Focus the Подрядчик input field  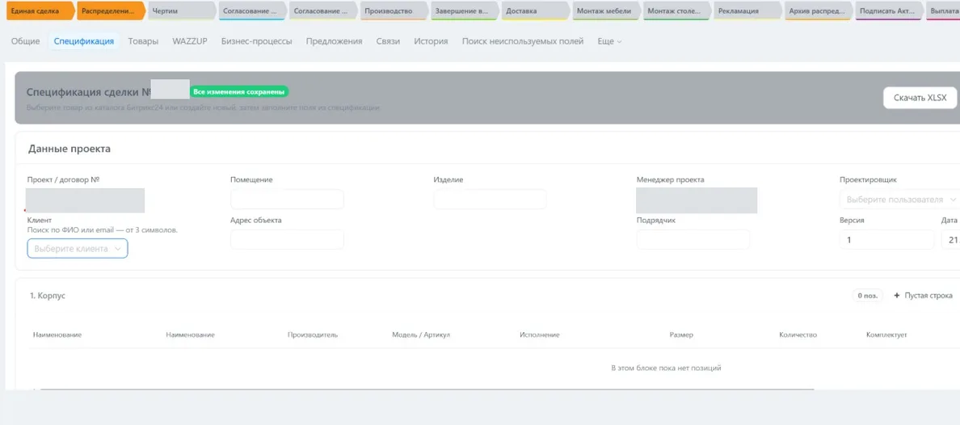pos(693,239)
